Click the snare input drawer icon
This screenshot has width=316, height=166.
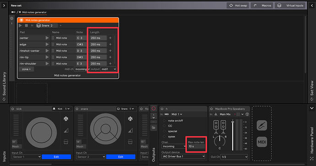point(130,142)
